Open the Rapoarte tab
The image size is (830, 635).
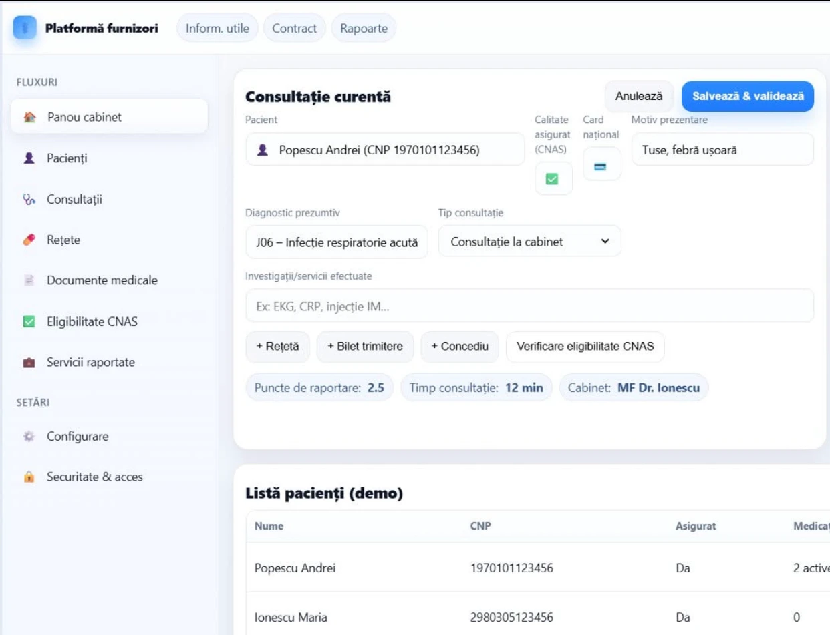[x=364, y=28]
